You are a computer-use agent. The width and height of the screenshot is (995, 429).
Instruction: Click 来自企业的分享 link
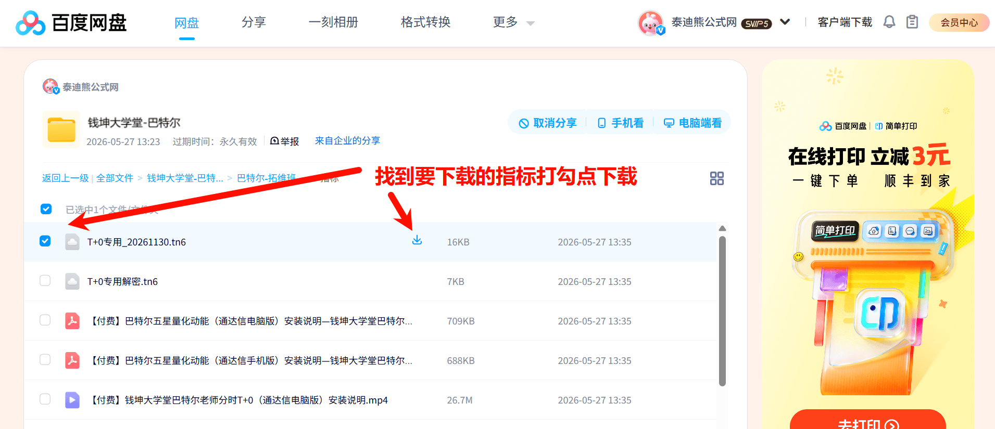coord(347,141)
